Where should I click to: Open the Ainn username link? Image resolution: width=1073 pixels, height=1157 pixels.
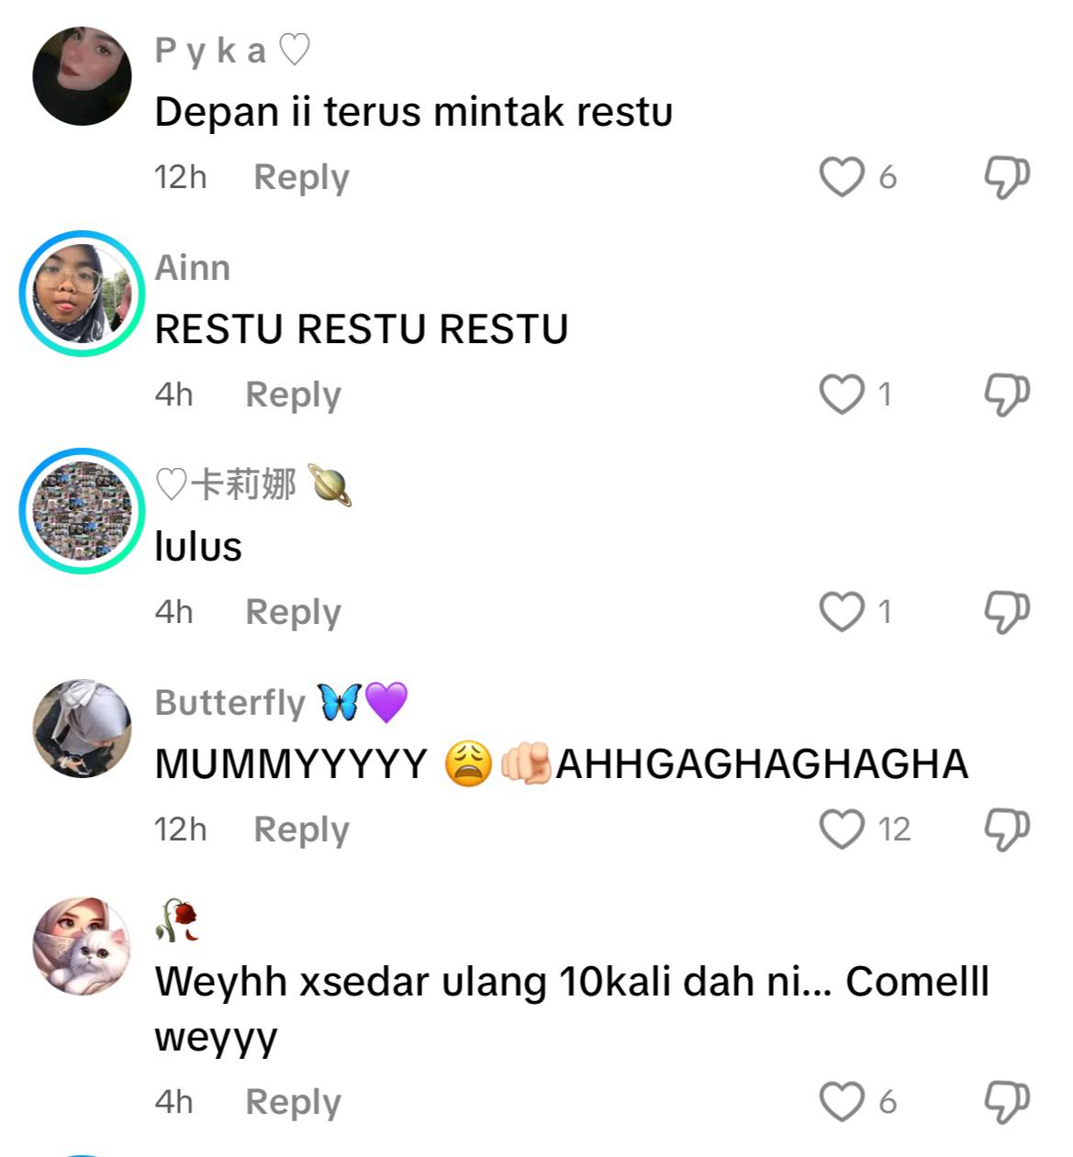193,268
